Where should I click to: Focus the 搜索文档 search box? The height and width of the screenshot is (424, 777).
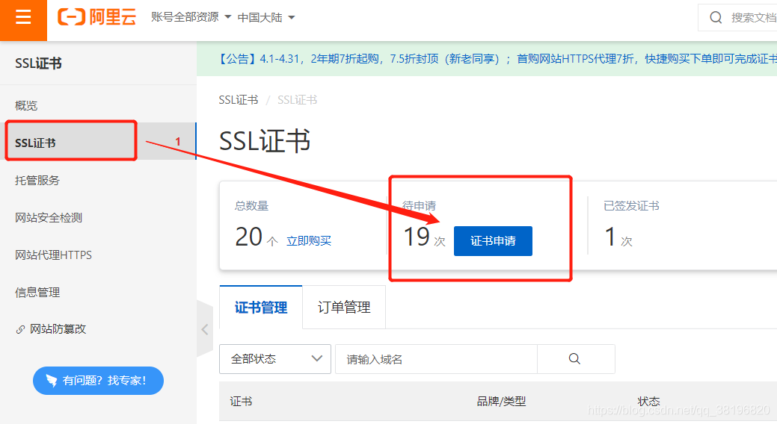click(738, 18)
